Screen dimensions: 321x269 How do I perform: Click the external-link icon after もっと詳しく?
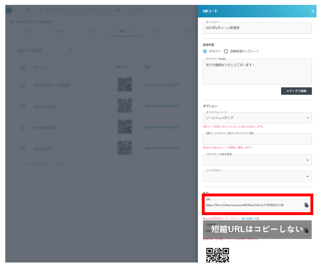[x=258, y=219]
